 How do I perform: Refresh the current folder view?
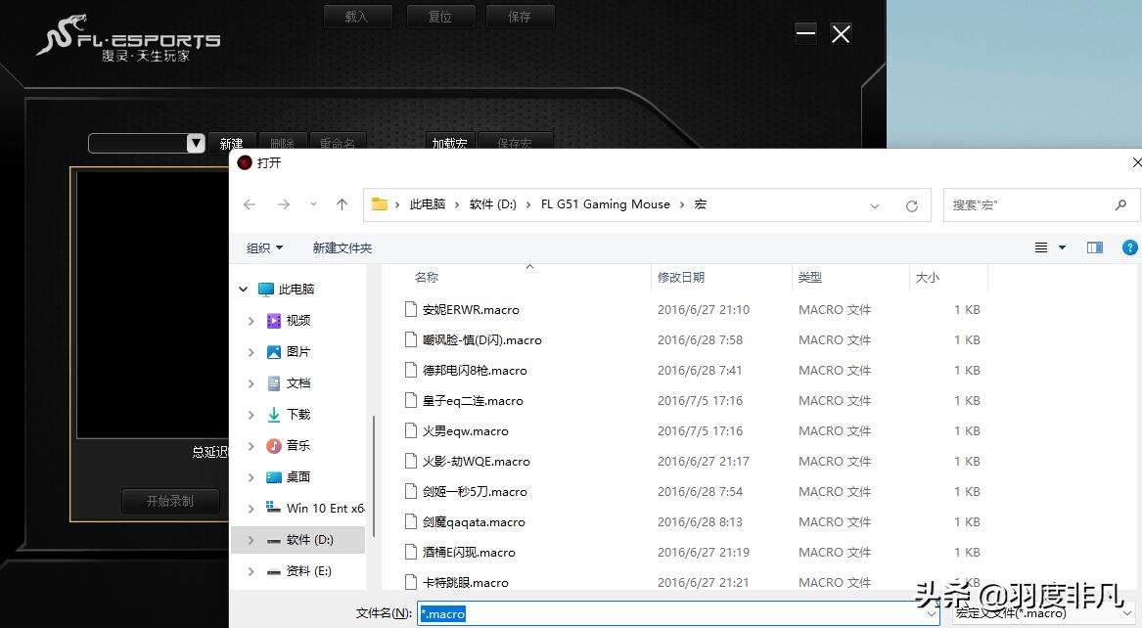point(911,205)
